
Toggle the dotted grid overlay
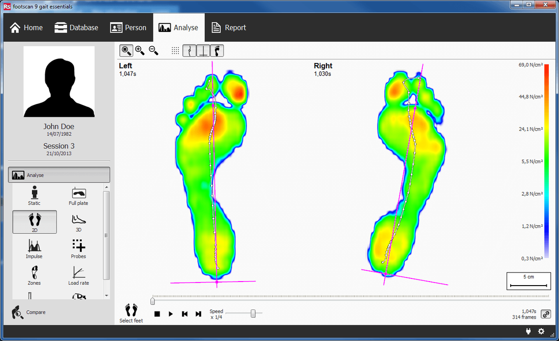175,51
